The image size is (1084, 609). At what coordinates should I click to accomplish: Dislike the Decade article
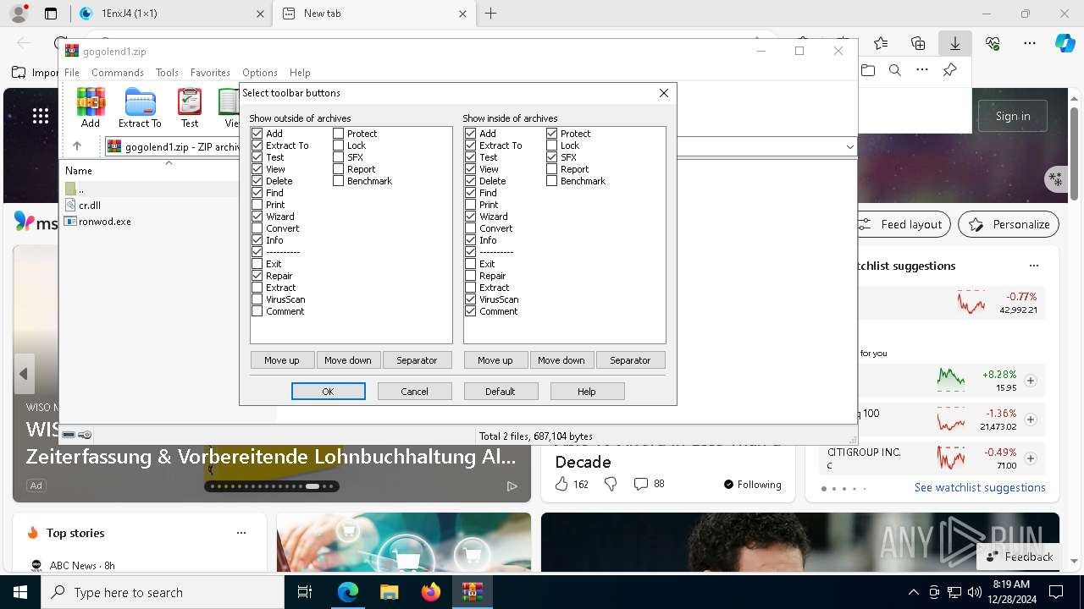click(611, 484)
